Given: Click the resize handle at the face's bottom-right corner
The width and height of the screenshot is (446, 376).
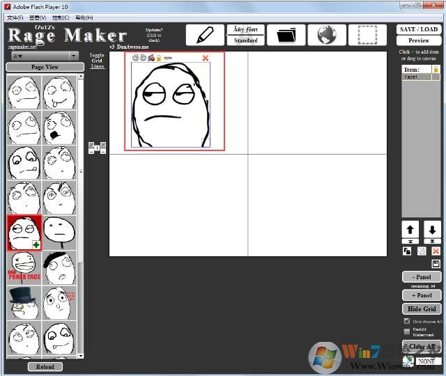Looking at the screenshot, I should pyautogui.click(x=206, y=142).
